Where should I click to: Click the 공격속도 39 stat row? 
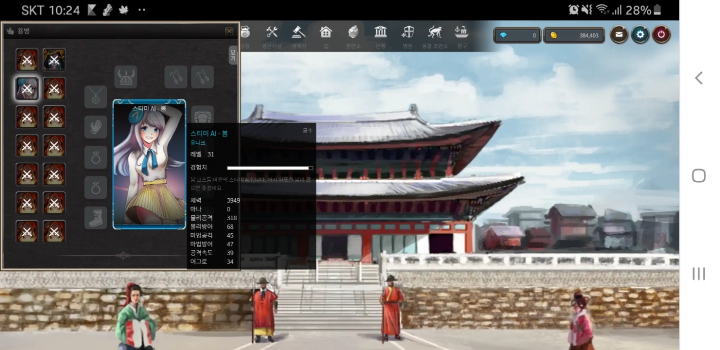212,253
